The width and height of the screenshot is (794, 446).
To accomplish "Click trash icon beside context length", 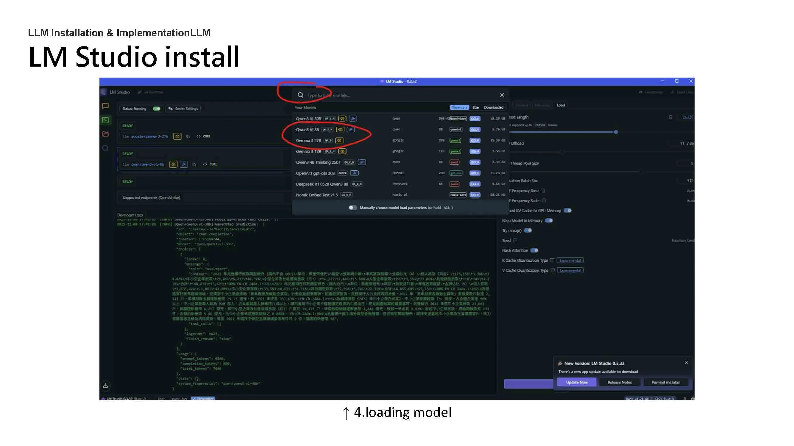I will point(670,117).
